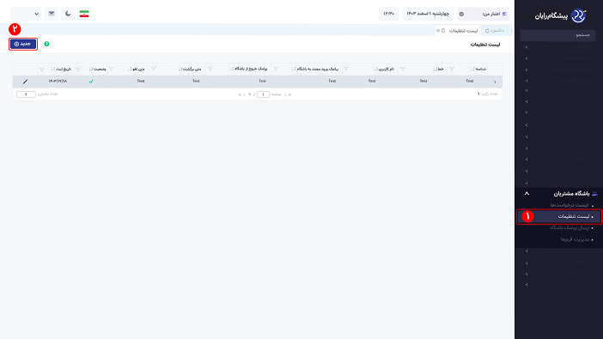Open the envelope messages icon
Image resolution: width=603 pixels, height=339 pixels.
52,14
